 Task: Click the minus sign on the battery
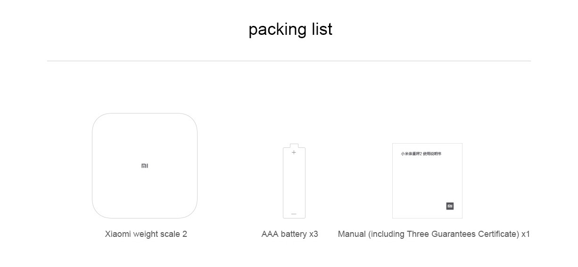pyautogui.click(x=294, y=214)
